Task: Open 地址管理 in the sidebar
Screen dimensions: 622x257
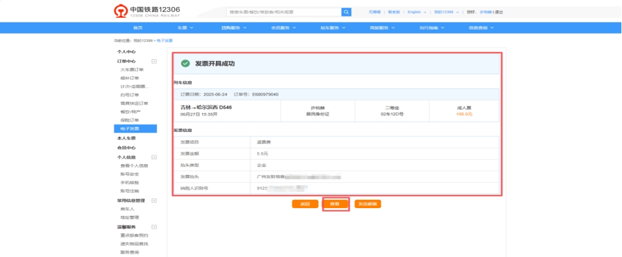Action: (x=130, y=218)
